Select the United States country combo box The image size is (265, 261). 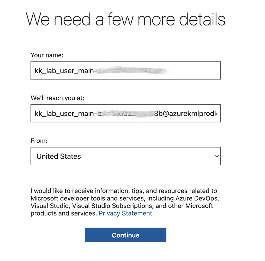point(125,156)
